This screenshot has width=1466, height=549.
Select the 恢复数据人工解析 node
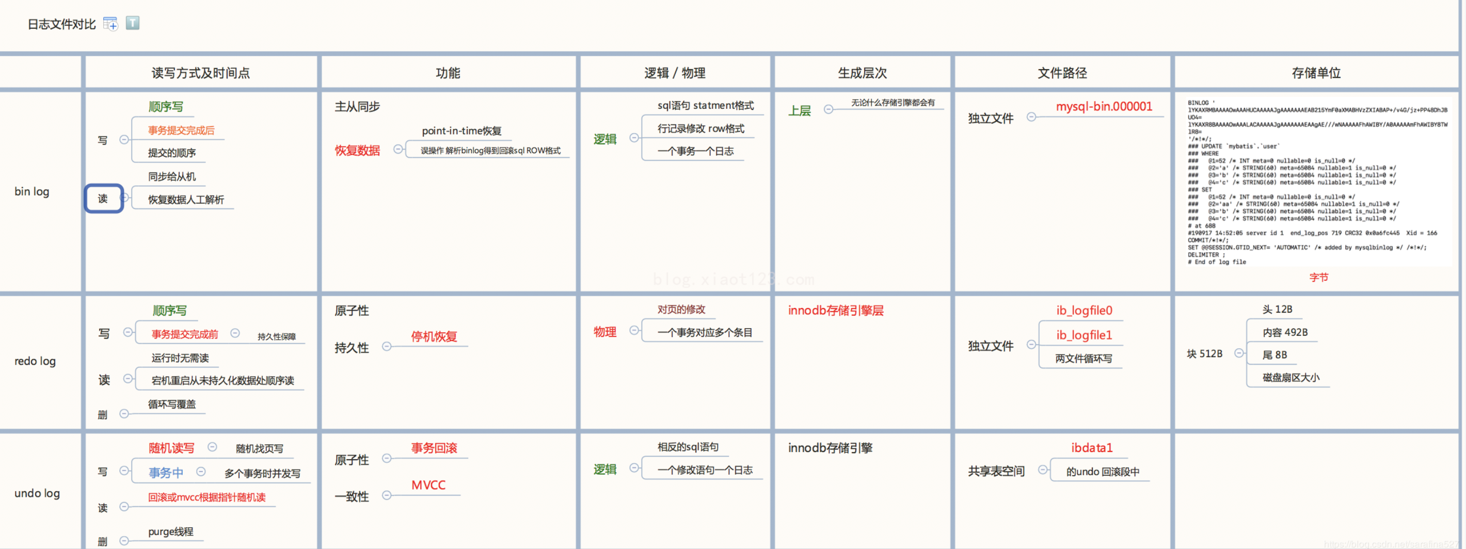point(186,200)
